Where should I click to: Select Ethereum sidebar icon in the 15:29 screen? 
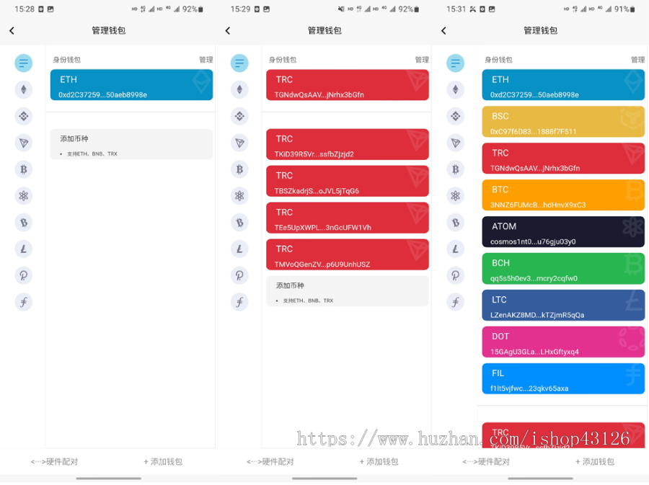(239, 90)
